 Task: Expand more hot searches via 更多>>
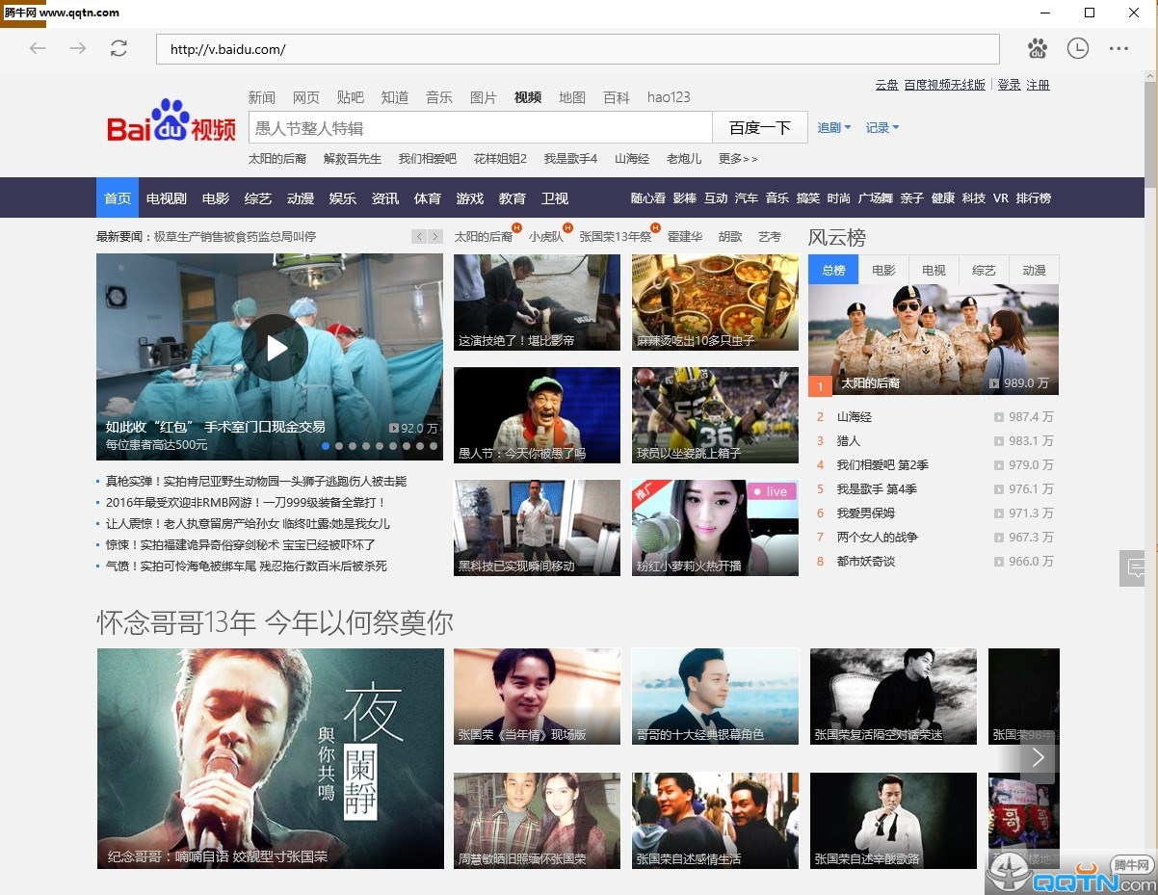click(x=738, y=159)
